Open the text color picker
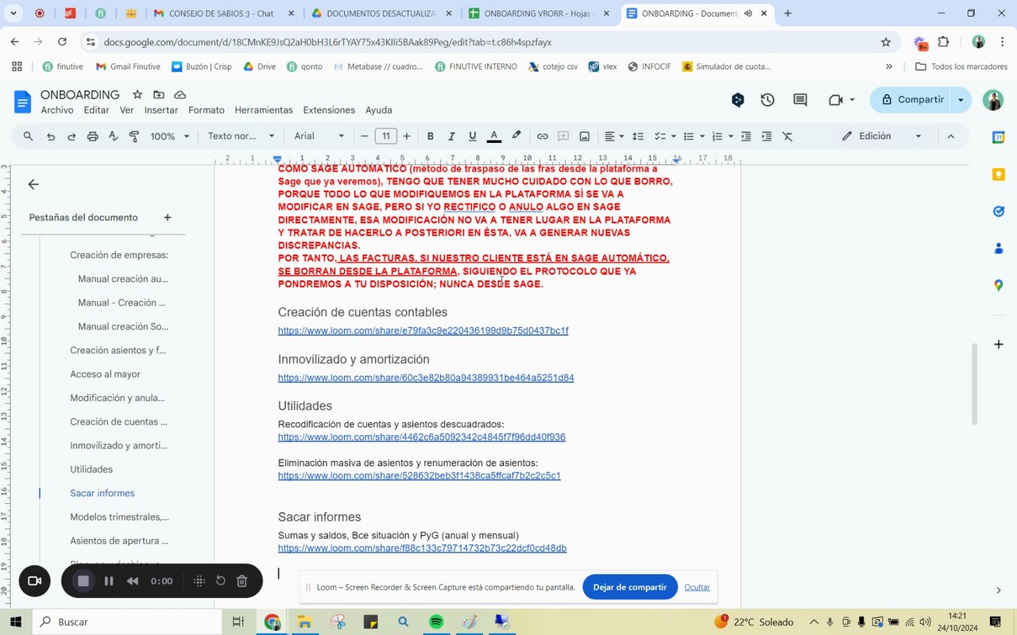The image size is (1017, 635). click(x=494, y=137)
